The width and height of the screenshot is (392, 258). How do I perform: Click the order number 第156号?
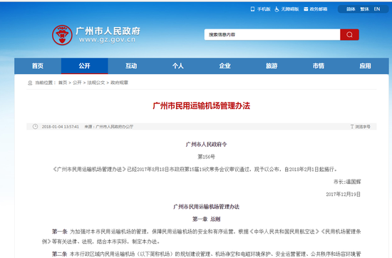206,157
